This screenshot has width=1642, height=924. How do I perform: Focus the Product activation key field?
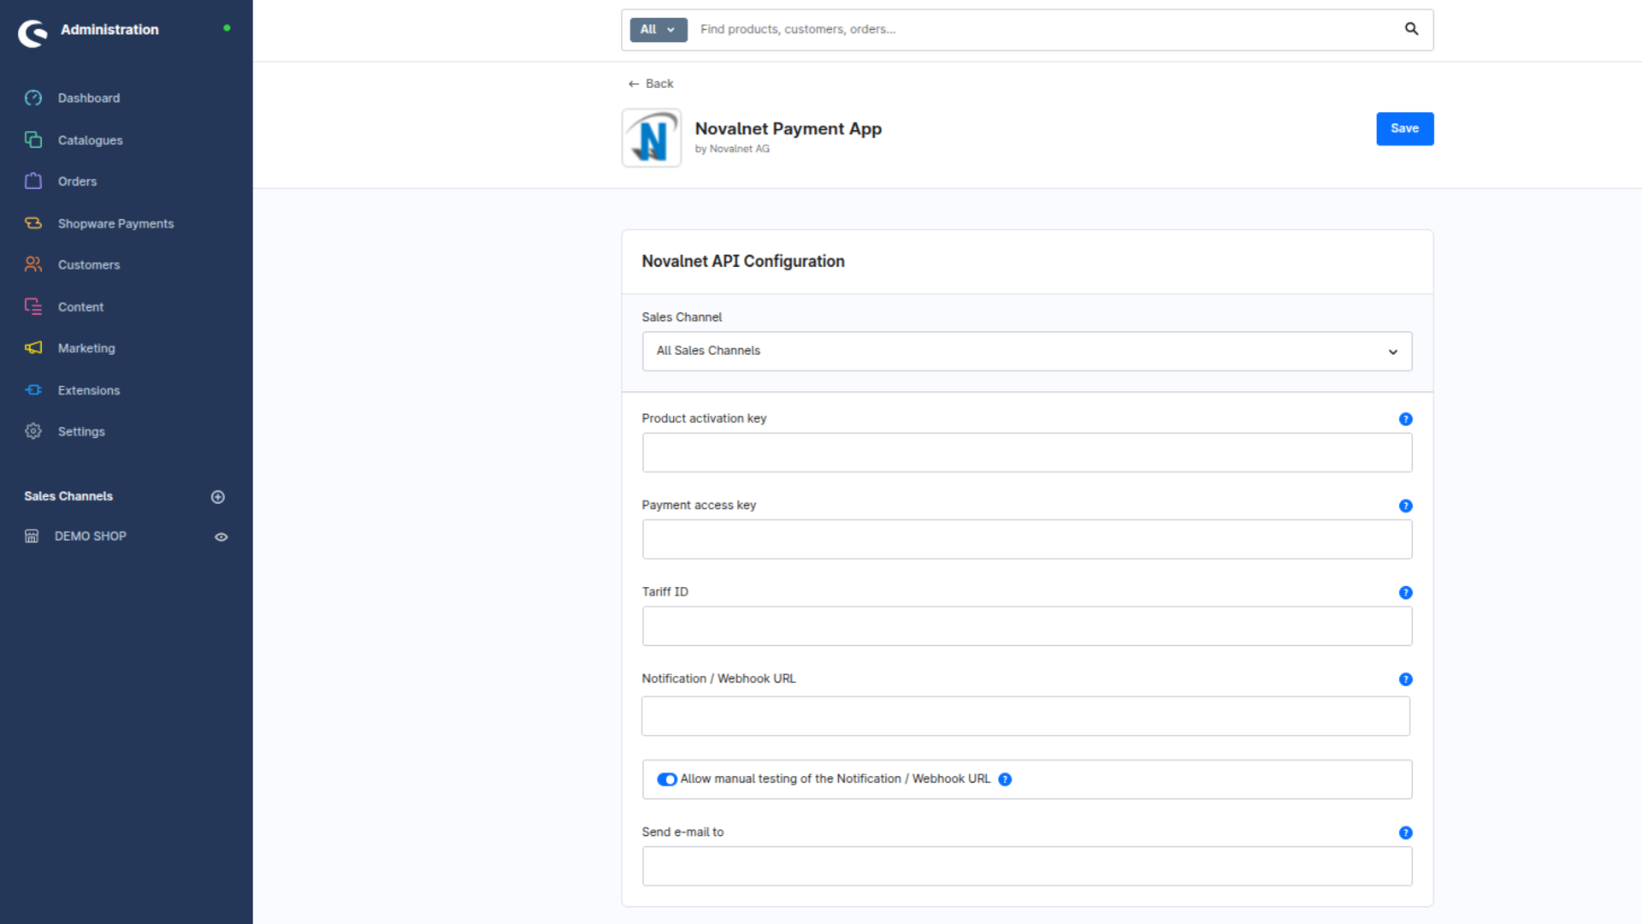pos(1027,453)
